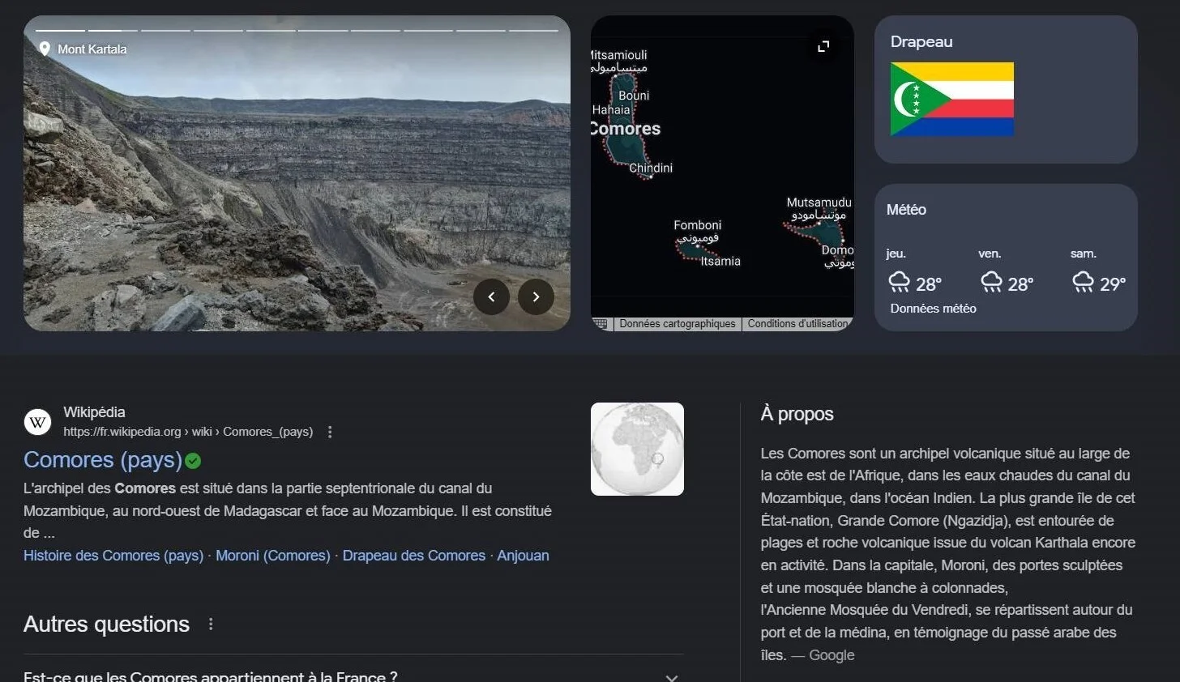Click the location pin beside Mont Kartala
Viewport: 1180px width, 682px height.
pos(45,49)
